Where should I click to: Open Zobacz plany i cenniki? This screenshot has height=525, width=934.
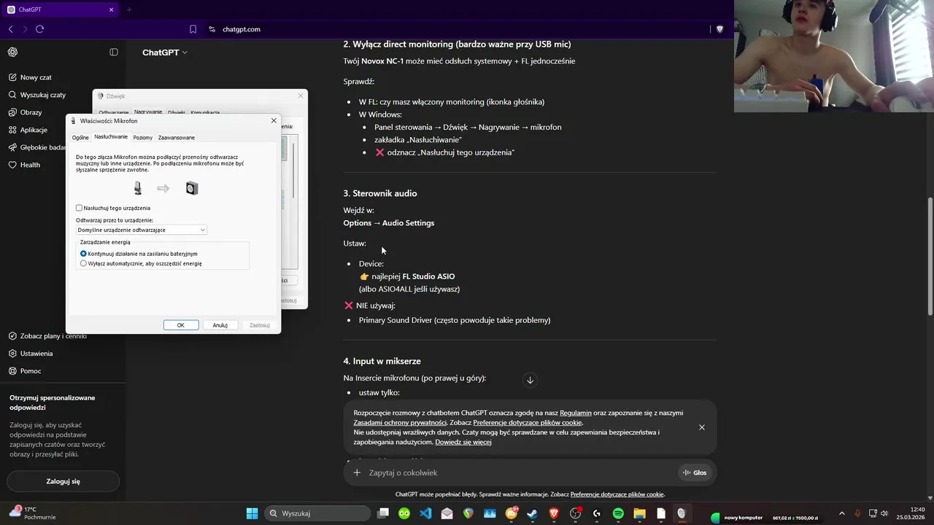[53, 336]
